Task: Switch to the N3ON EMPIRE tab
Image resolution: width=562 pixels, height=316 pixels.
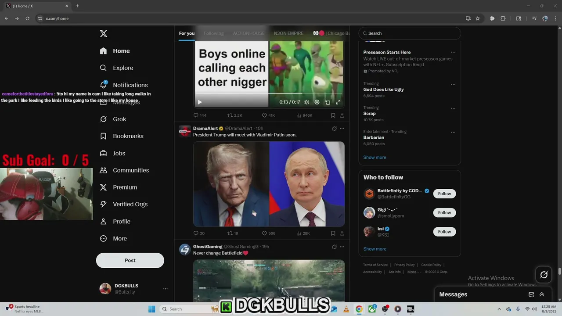Action: pos(288,33)
